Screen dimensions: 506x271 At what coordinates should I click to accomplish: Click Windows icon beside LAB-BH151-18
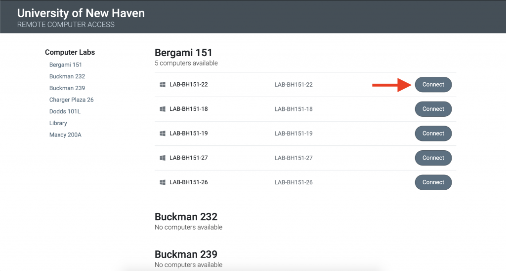pyautogui.click(x=162, y=109)
